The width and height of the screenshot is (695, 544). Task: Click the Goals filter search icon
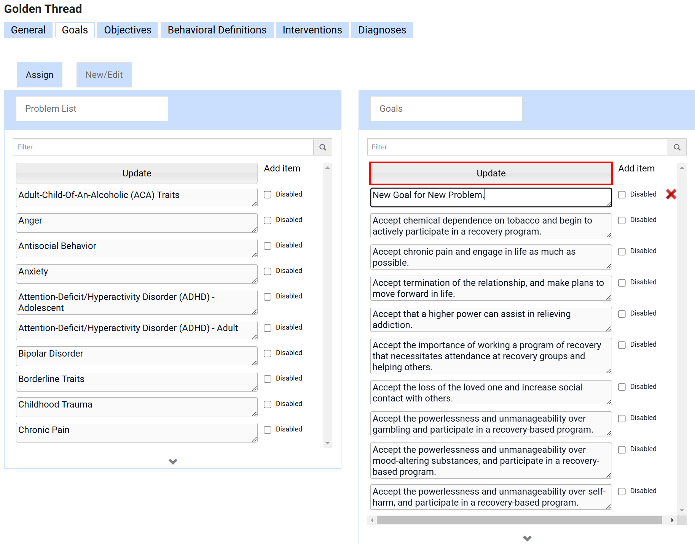[x=677, y=147]
